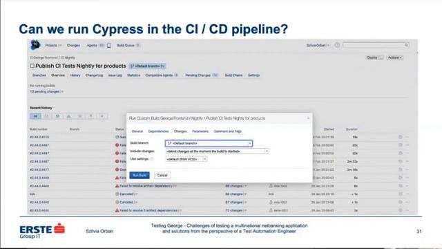Open the more options dots on the 19s build row

click(407, 137)
